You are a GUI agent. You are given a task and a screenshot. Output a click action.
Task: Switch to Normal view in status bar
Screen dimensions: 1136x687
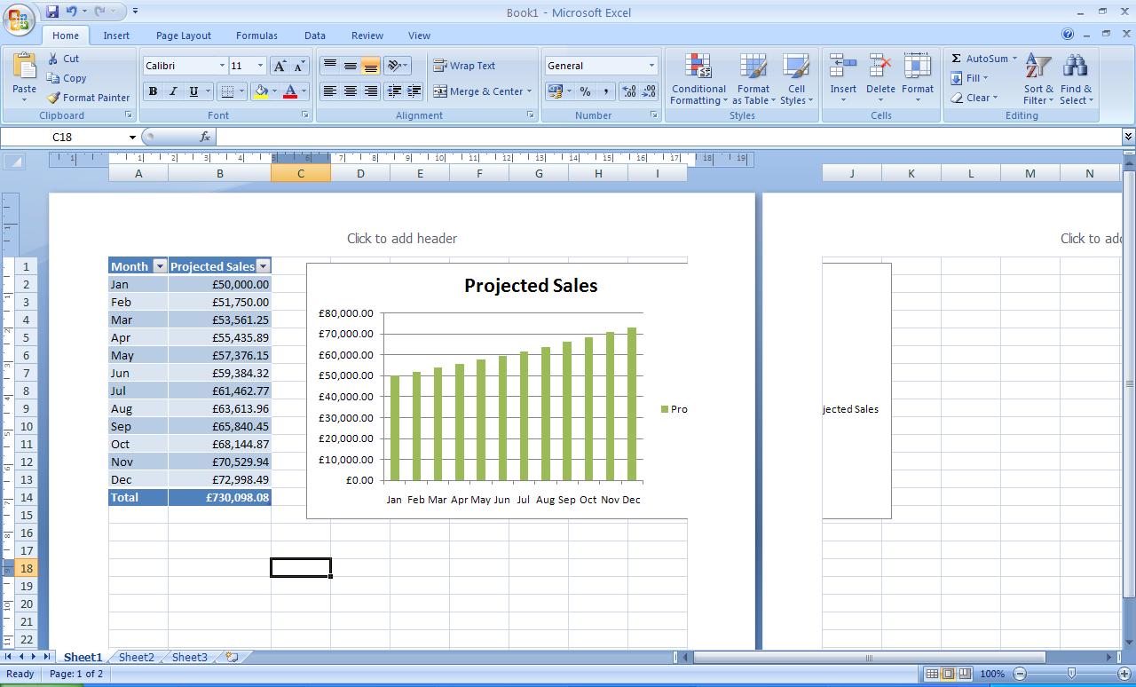[932, 674]
